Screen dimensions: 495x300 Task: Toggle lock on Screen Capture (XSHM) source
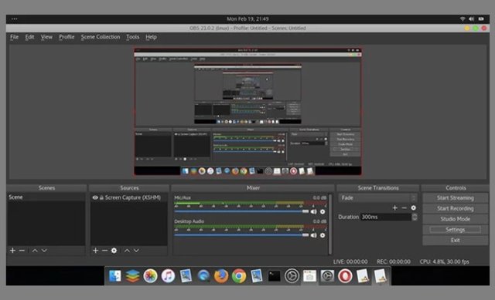click(x=101, y=197)
